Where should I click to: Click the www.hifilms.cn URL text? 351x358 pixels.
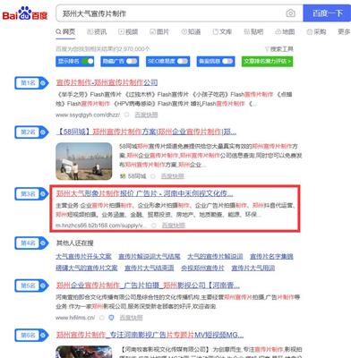point(75,318)
